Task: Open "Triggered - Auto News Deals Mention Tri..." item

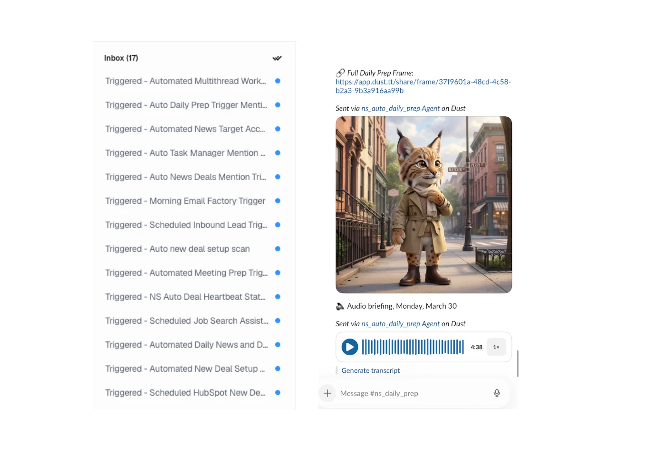Action: 185,177
